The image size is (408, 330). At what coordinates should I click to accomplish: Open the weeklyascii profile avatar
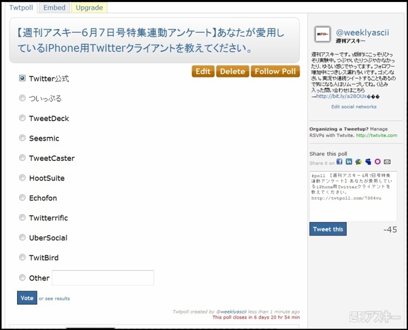pyautogui.click(x=322, y=34)
